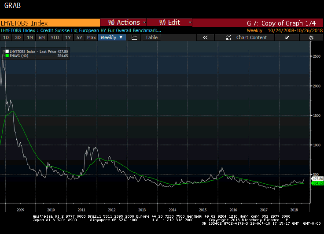Open the Table view
Screen dimensions: 324x234
coord(151,37)
